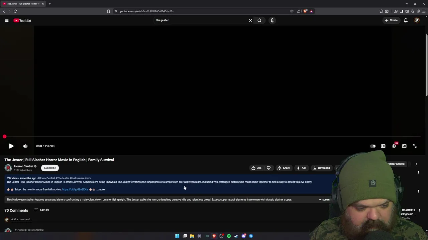Image resolution: width=428 pixels, height=240 pixels.
Task: Open the Sort by comments dropdown
Action: click(42, 210)
